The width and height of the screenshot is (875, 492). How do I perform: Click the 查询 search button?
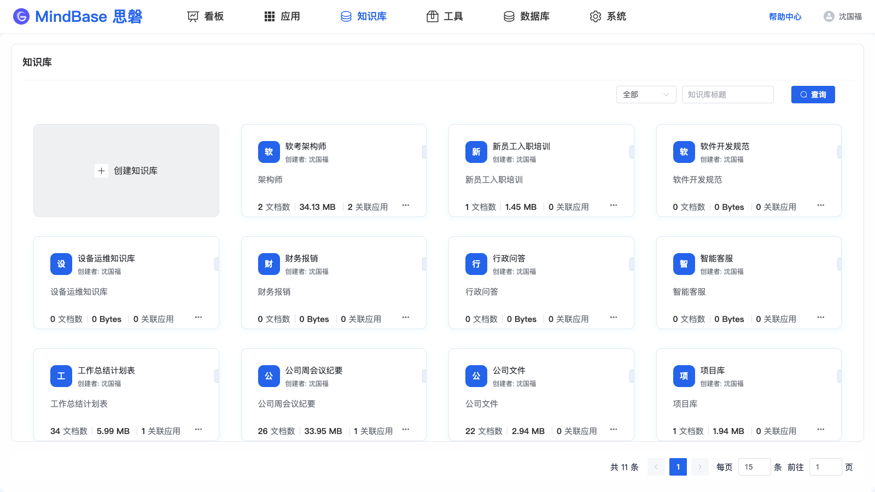point(813,95)
